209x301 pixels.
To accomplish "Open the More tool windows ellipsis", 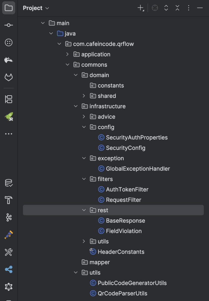I will coord(9,134).
